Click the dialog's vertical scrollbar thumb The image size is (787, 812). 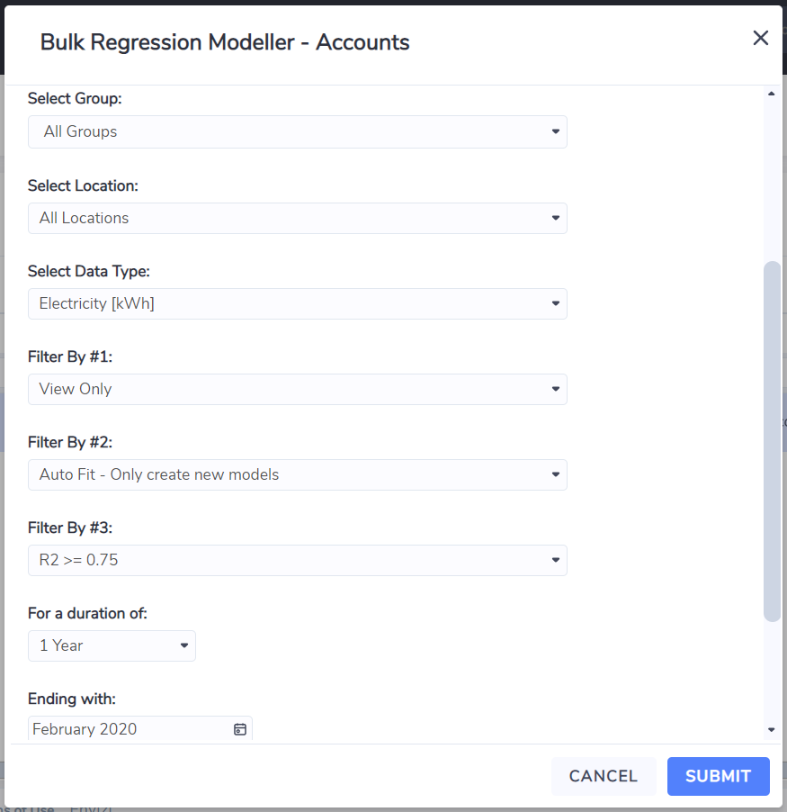click(772, 441)
